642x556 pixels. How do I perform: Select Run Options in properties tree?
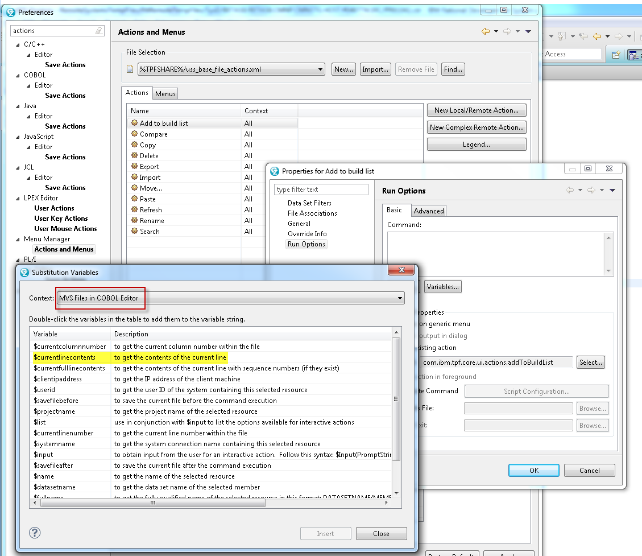point(306,244)
